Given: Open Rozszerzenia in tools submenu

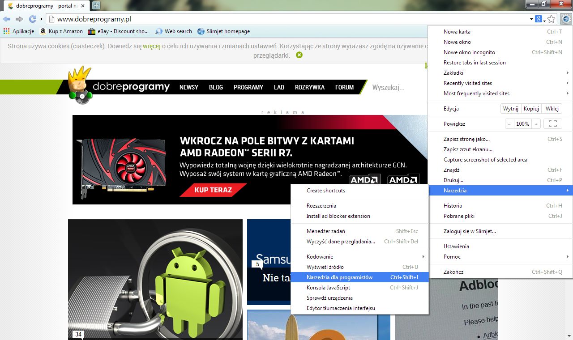Looking at the screenshot, I should [x=359, y=206].
